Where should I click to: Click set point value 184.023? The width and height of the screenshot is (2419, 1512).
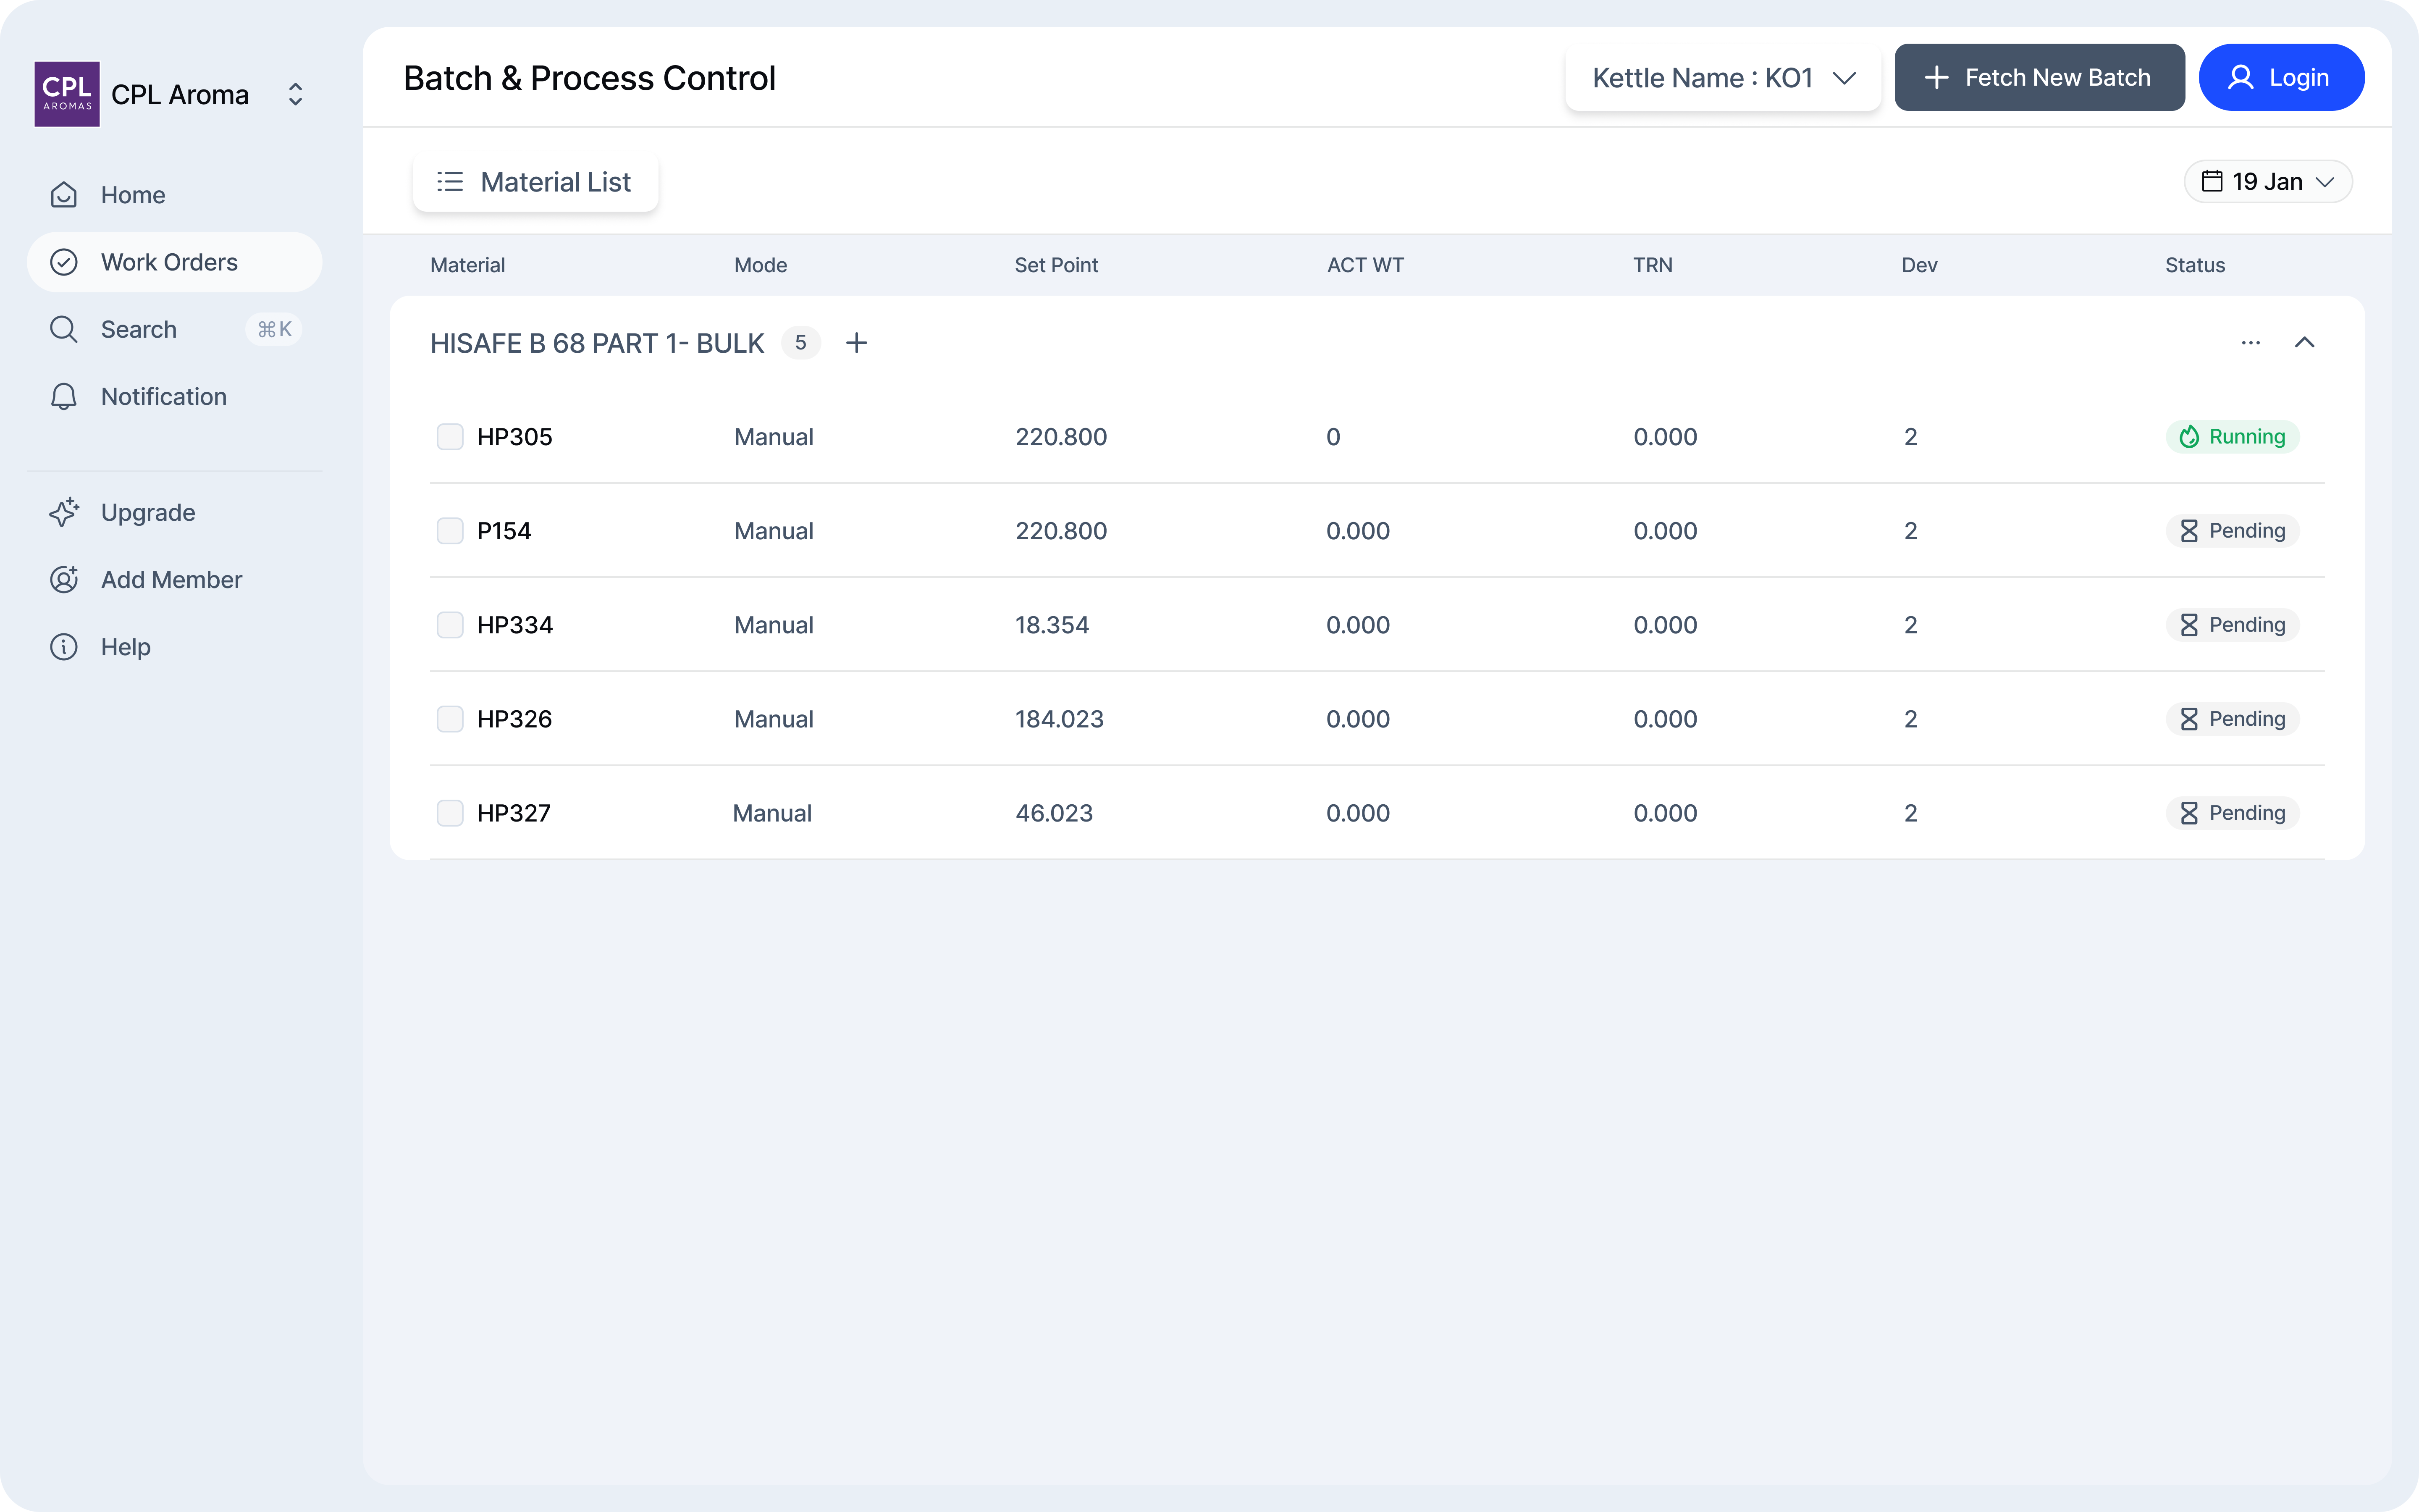[x=1060, y=719]
